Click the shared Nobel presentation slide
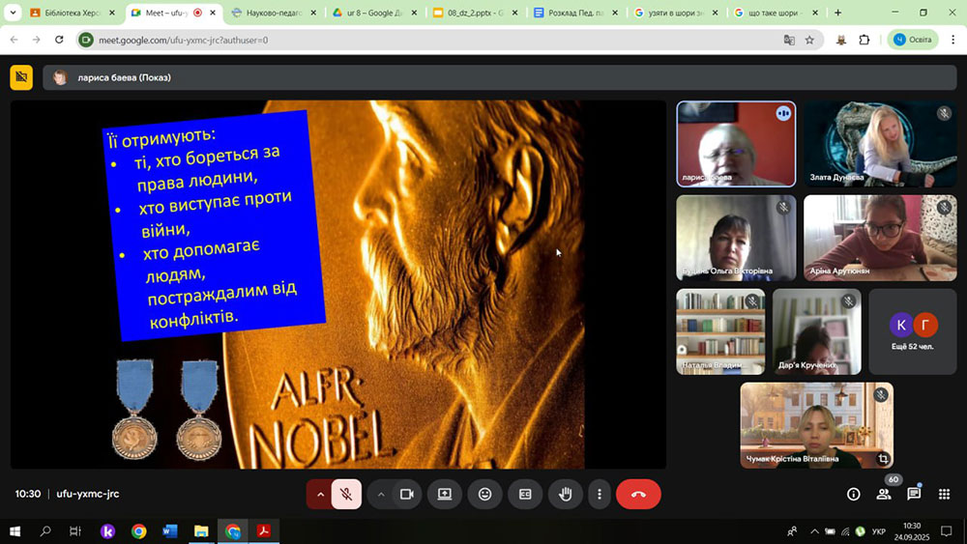Screen dimensions: 967x544 pos(337,285)
